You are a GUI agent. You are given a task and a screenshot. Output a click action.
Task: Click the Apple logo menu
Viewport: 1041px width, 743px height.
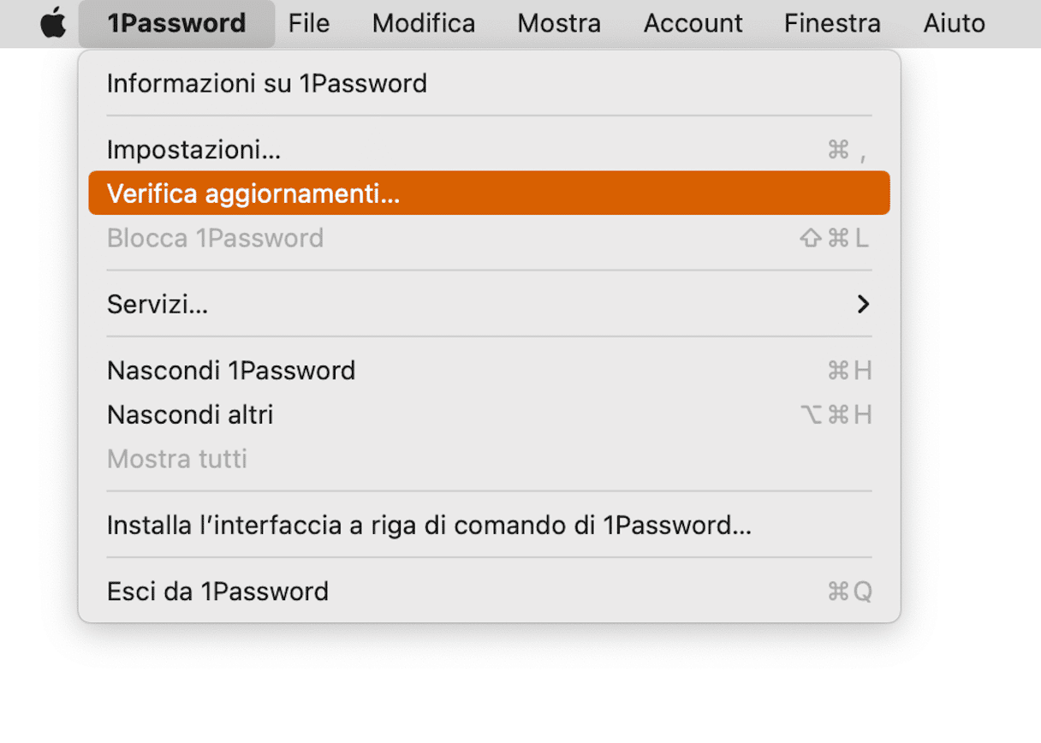pos(53,24)
